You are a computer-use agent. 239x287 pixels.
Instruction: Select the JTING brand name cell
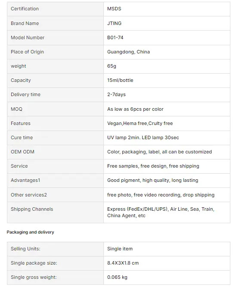pyautogui.click(x=167, y=23)
